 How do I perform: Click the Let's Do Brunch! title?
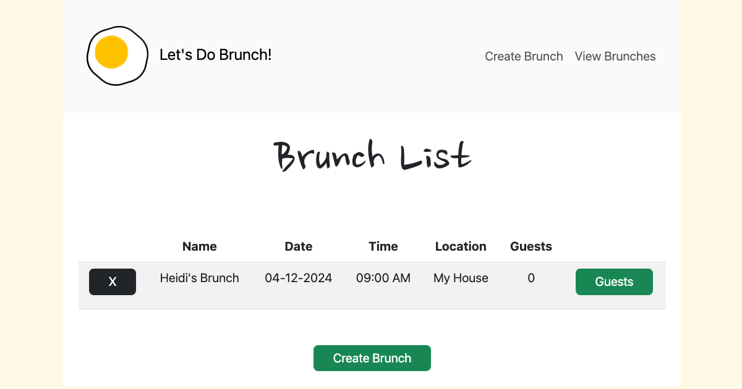coord(216,55)
